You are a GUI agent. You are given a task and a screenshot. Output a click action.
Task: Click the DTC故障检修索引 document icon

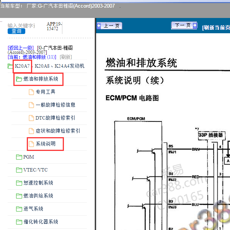31,118
